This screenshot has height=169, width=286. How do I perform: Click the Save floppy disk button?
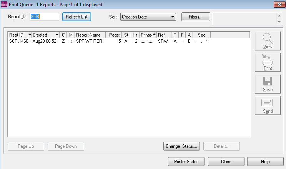pyautogui.click(x=268, y=84)
